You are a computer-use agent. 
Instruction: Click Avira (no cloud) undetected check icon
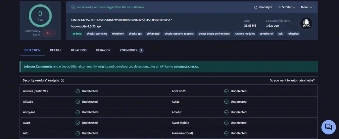[226, 133]
